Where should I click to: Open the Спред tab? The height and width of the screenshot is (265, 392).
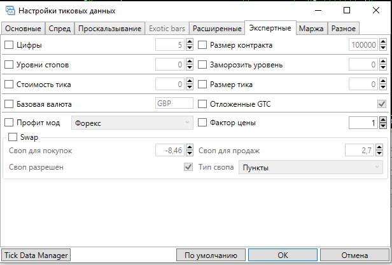click(x=60, y=29)
